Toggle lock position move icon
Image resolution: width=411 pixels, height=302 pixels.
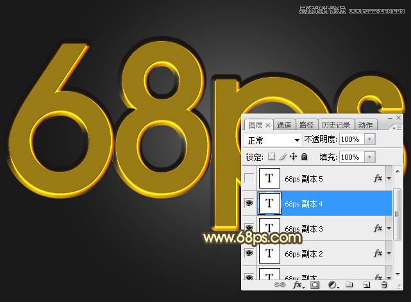(293, 156)
